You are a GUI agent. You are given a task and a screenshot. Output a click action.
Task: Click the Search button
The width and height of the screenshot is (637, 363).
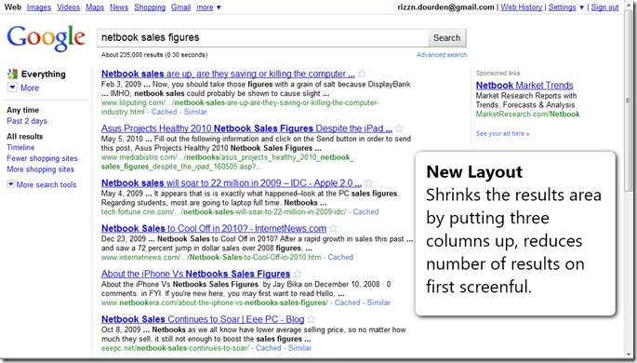click(446, 38)
